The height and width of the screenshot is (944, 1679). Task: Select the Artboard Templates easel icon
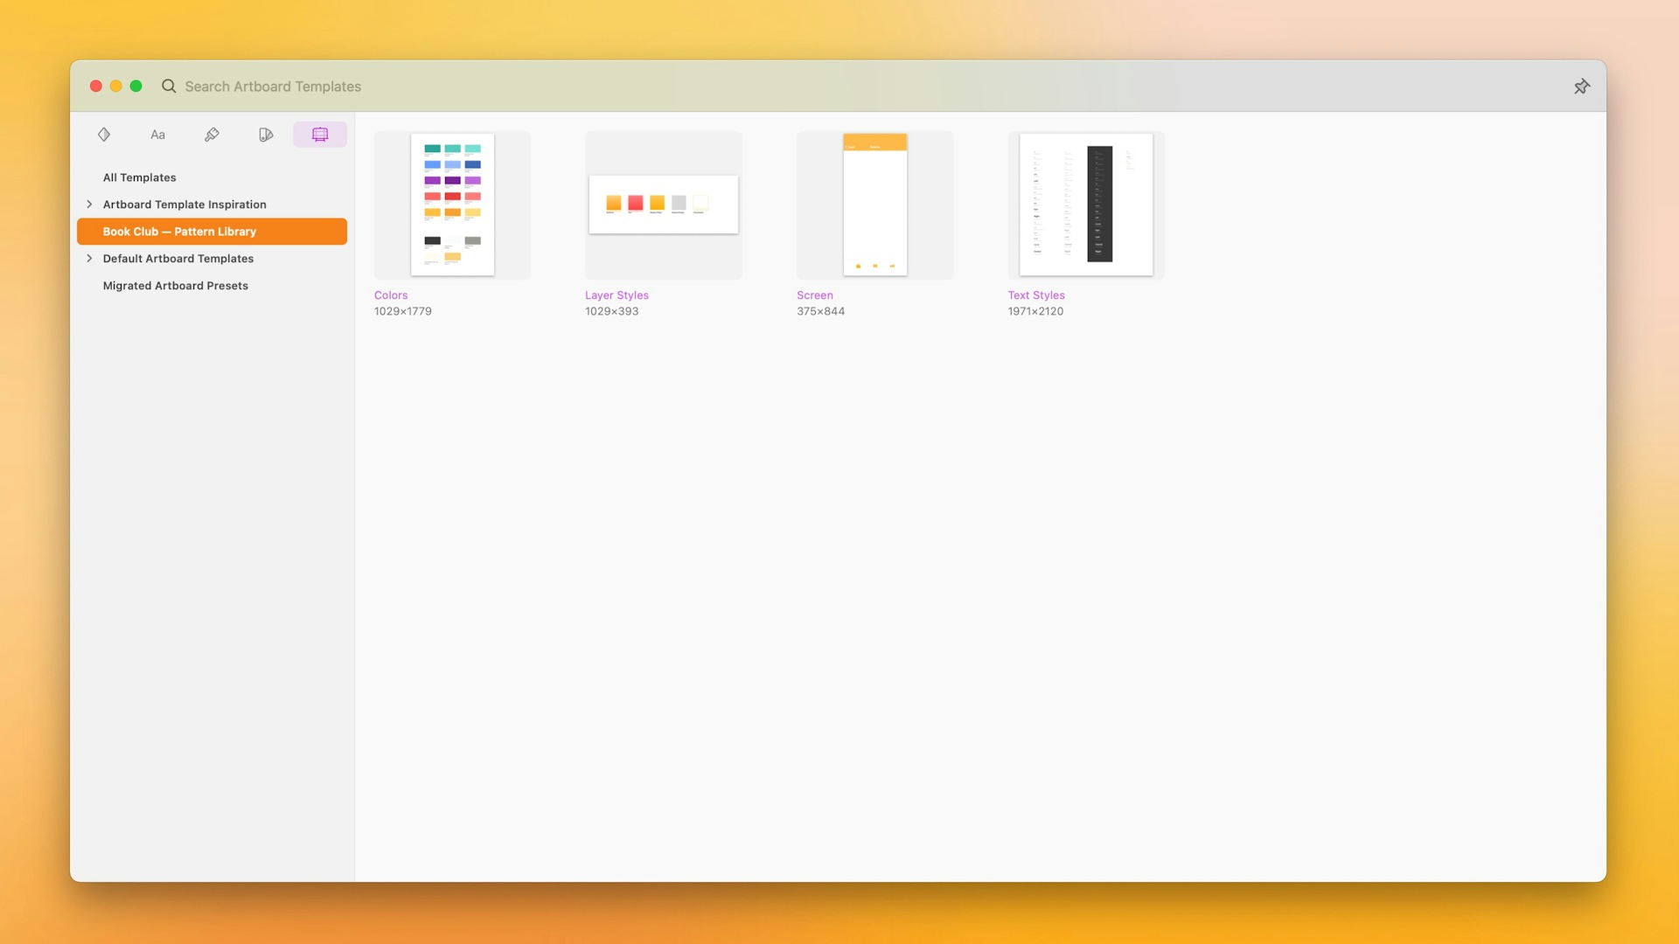click(319, 135)
